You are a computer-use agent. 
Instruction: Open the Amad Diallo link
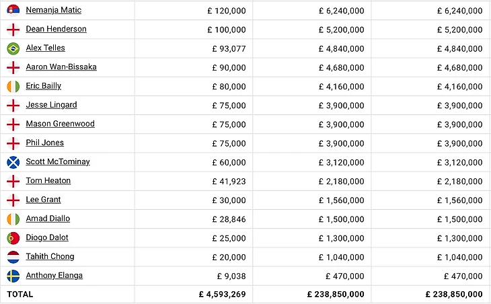(x=48, y=219)
